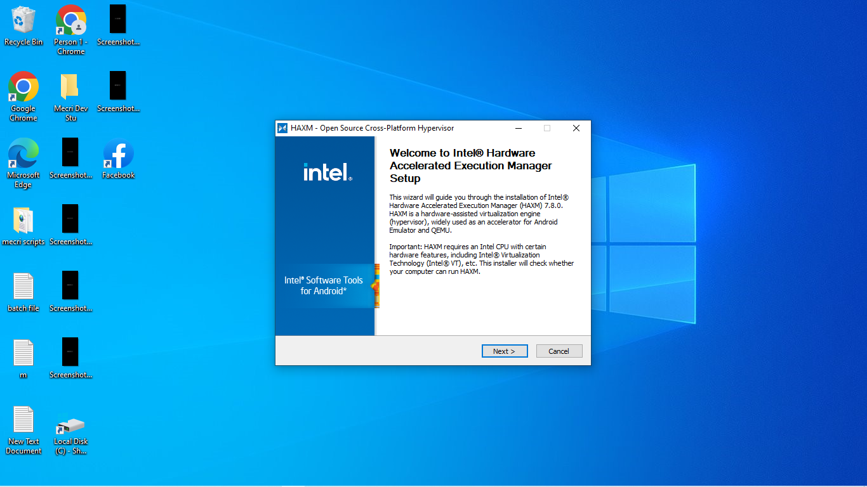Select Screenshot file right of Mecri Dev Stu

[x=118, y=92]
